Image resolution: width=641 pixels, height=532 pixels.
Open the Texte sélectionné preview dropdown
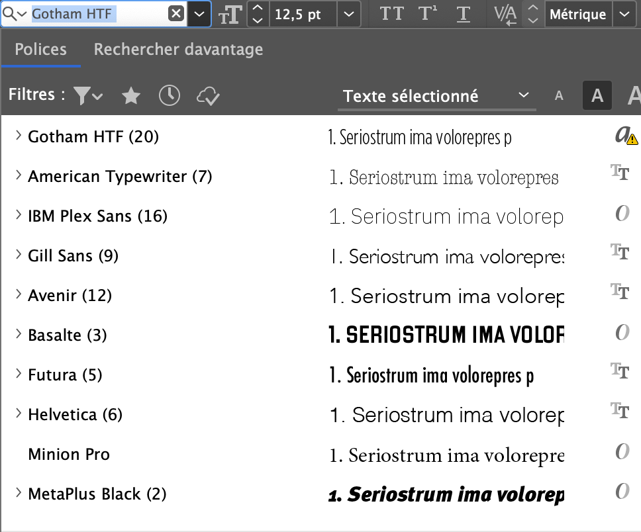pyautogui.click(x=436, y=96)
